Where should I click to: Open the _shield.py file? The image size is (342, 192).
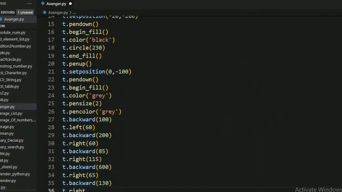coord(9,167)
